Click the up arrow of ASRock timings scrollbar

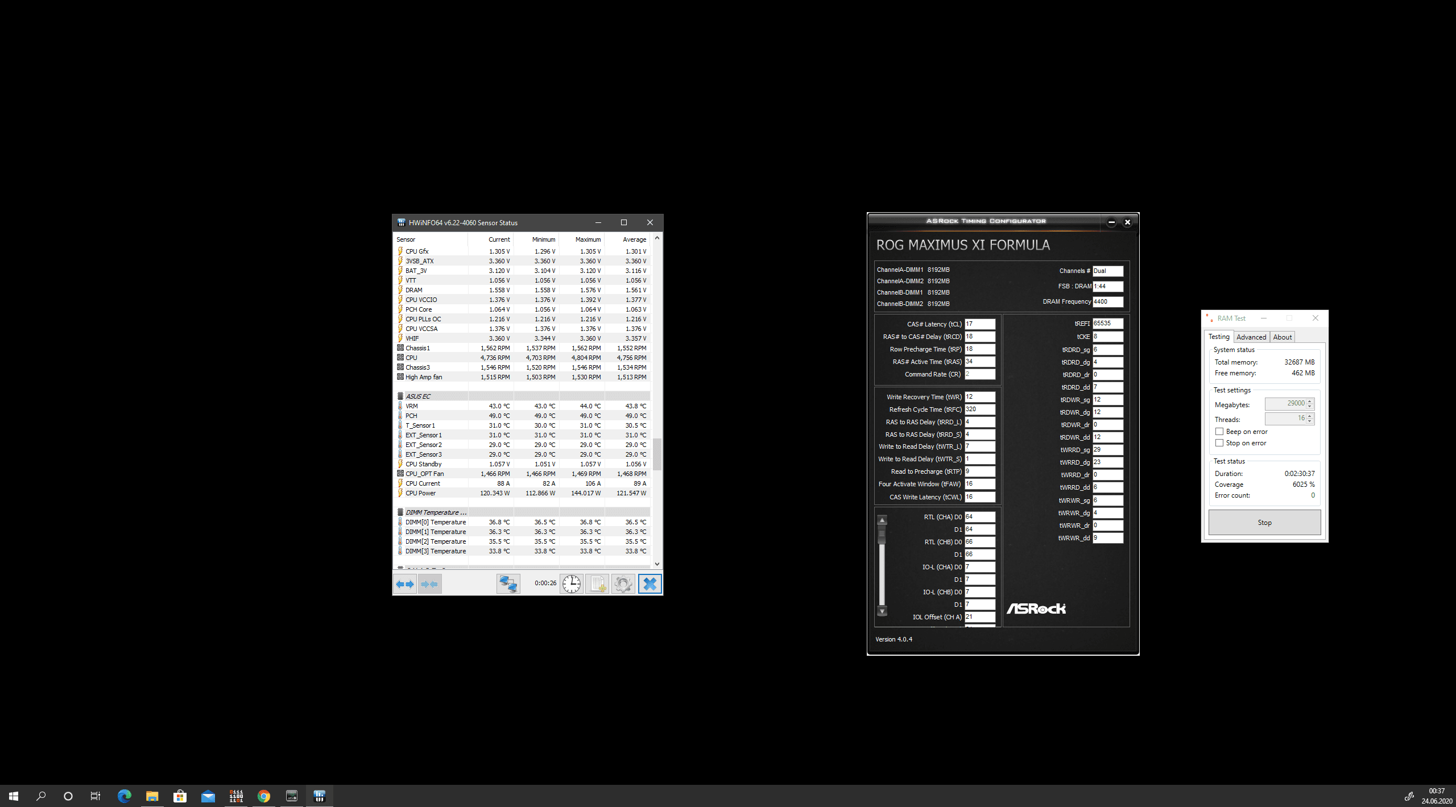[x=882, y=520]
